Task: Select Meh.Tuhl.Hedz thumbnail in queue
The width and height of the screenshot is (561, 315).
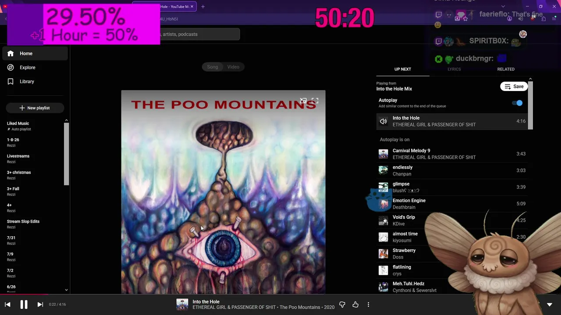Action: click(383, 287)
